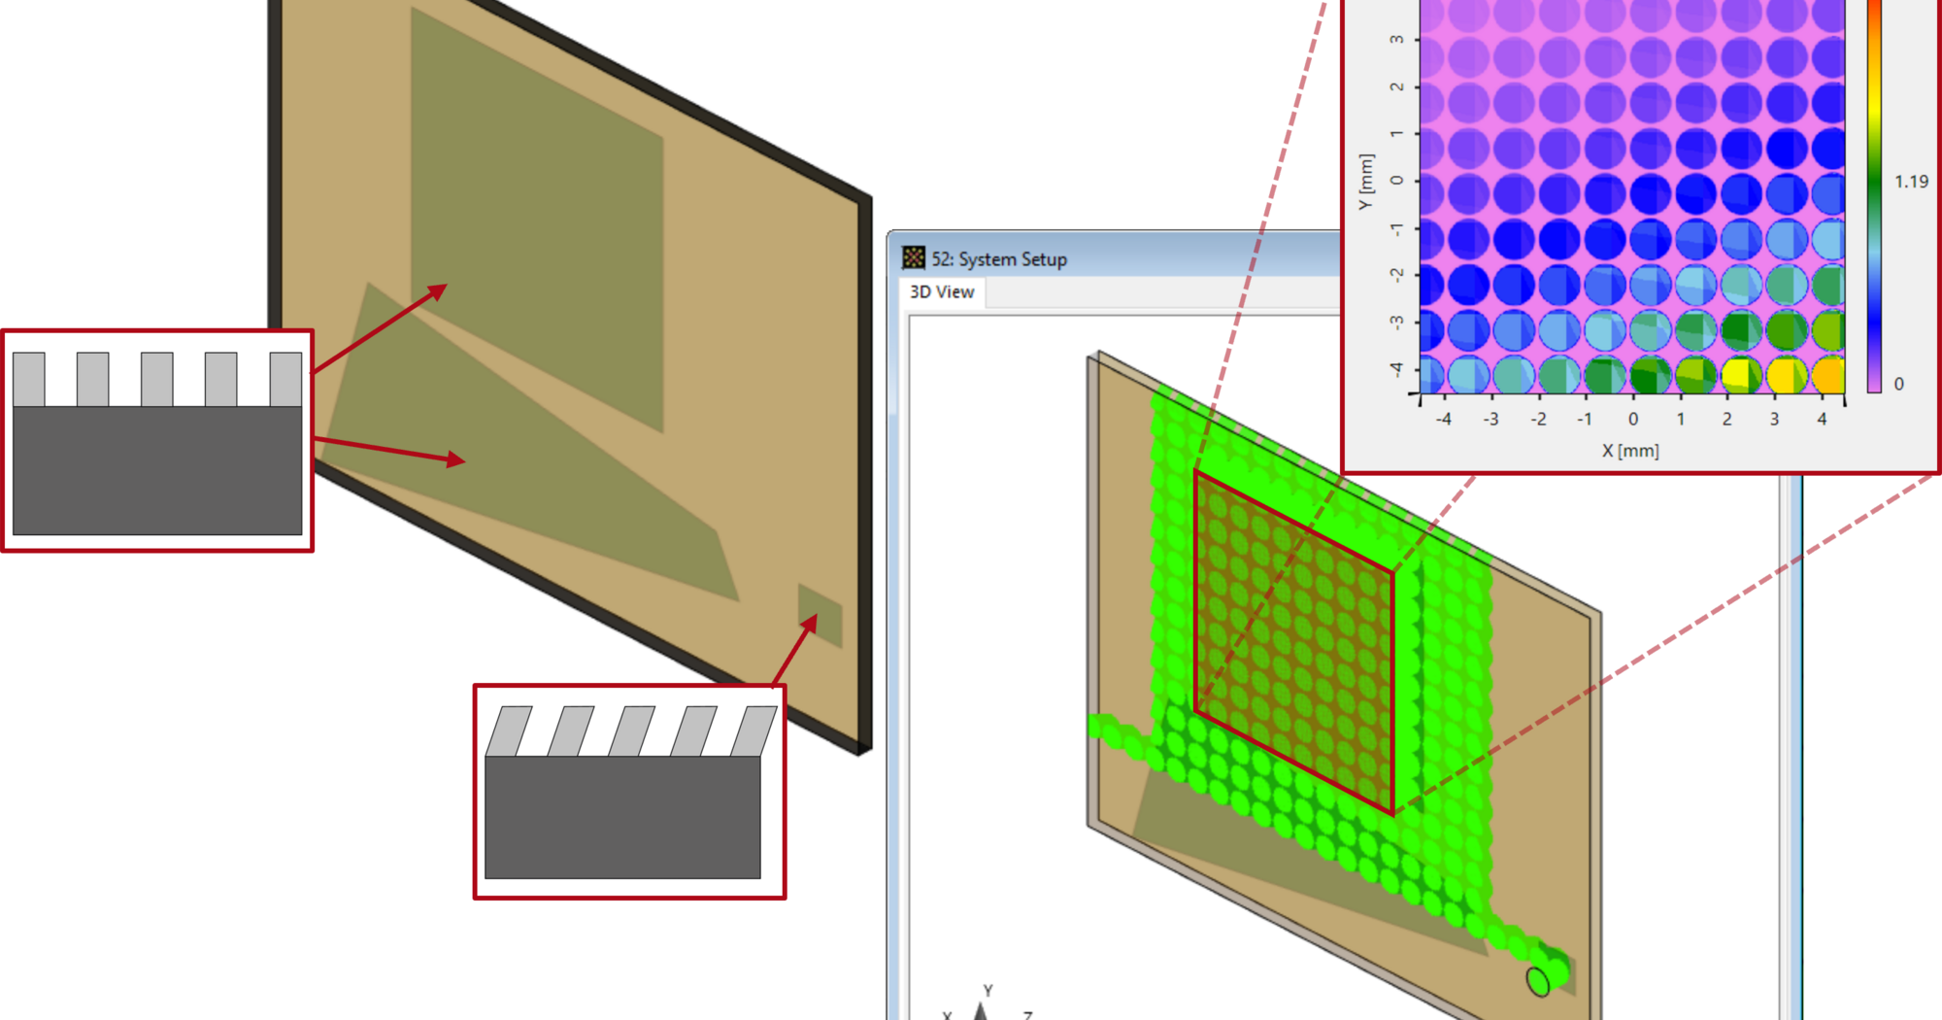
Task: Click the rainbow colorbar in the irradiance plot
Action: (1875, 194)
